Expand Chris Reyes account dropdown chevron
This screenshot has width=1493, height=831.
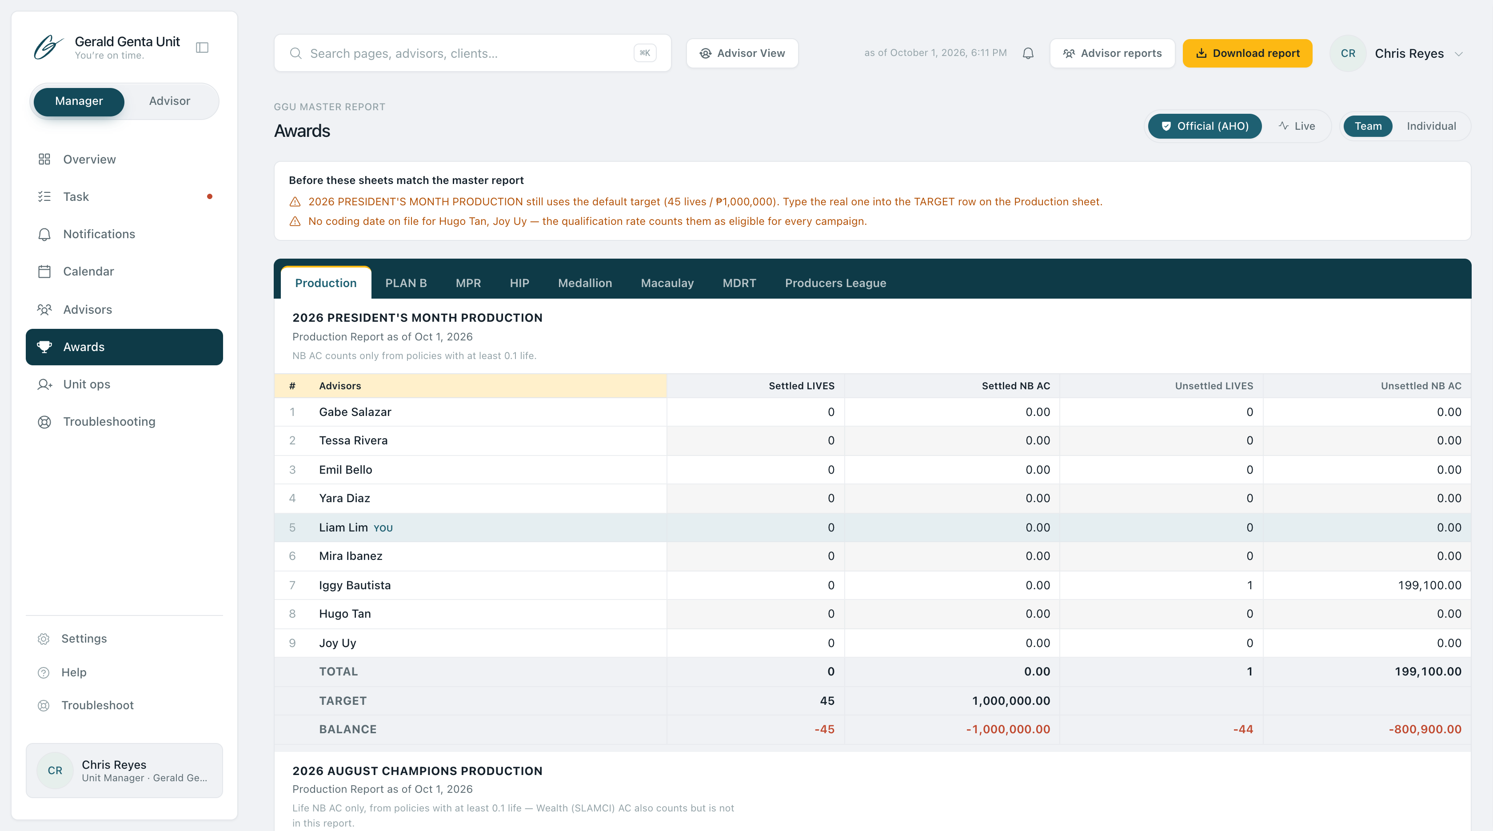click(1459, 54)
